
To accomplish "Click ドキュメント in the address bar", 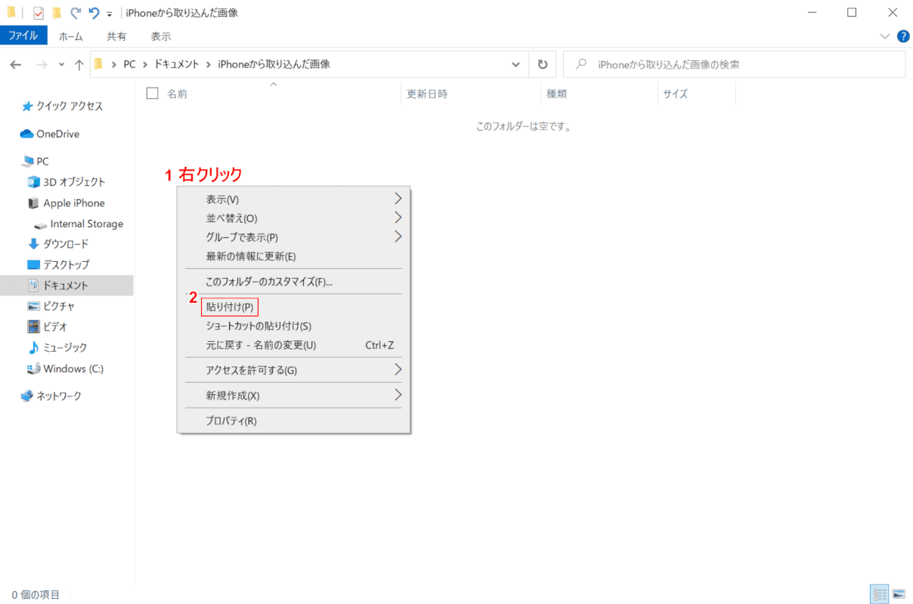I will point(177,64).
